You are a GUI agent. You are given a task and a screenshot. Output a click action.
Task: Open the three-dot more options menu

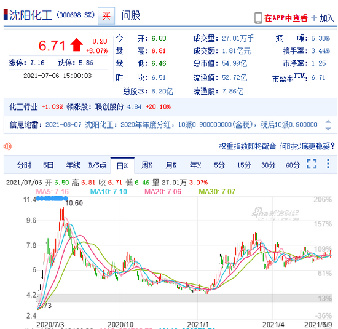(x=328, y=164)
